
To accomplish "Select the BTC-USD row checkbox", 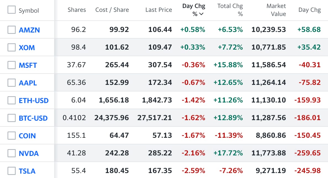I will [x=12, y=118].
